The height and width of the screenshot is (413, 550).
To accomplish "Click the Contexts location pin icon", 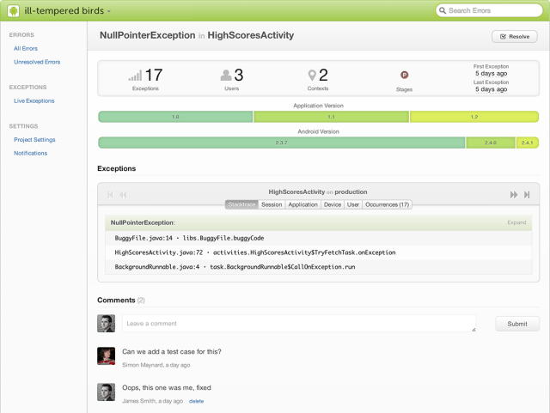I will click(312, 76).
